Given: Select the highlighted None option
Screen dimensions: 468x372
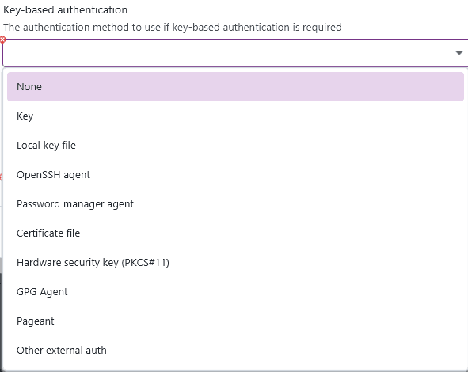Looking at the screenshot, I should [x=235, y=86].
